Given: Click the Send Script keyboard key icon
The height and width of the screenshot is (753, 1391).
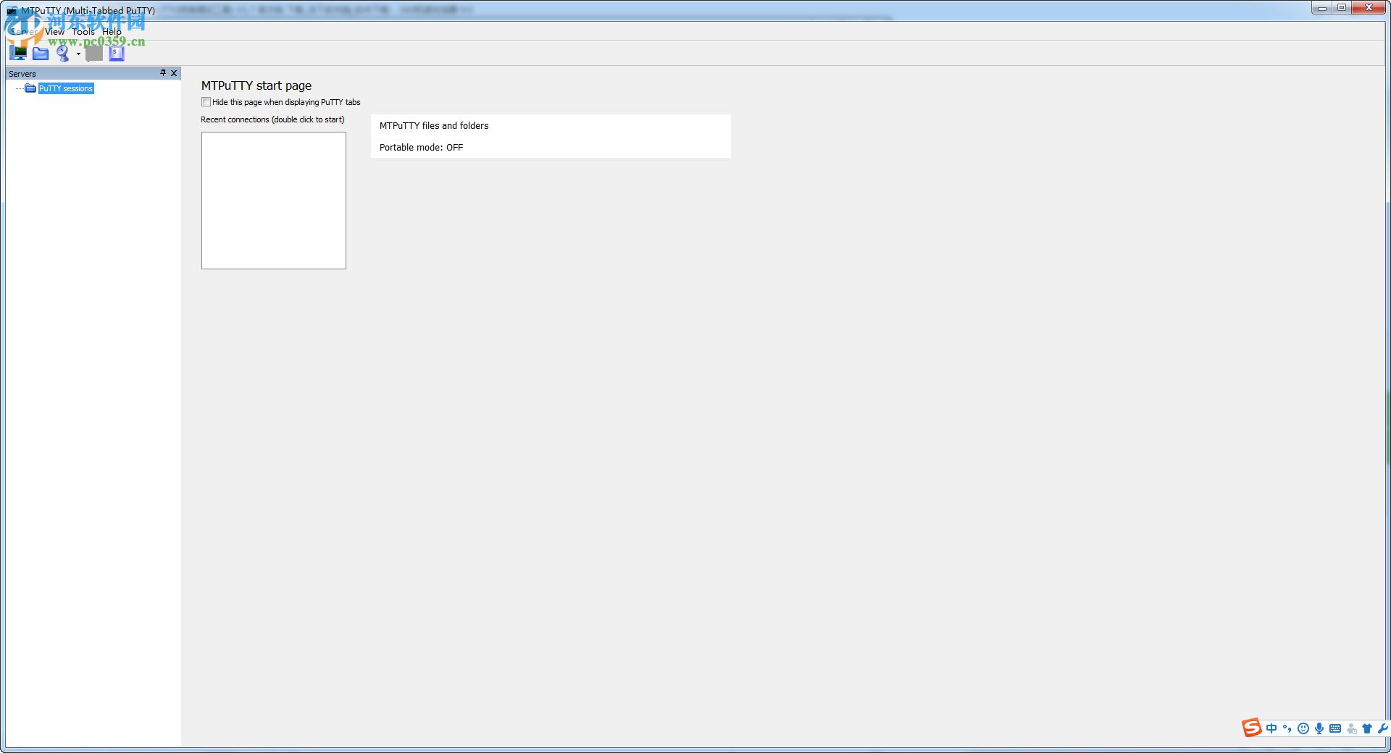Looking at the screenshot, I should [x=117, y=54].
